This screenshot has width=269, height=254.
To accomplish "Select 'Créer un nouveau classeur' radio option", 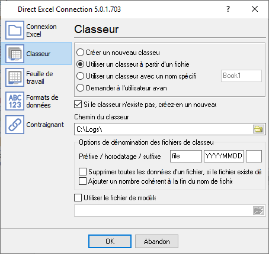I will 80,53.
